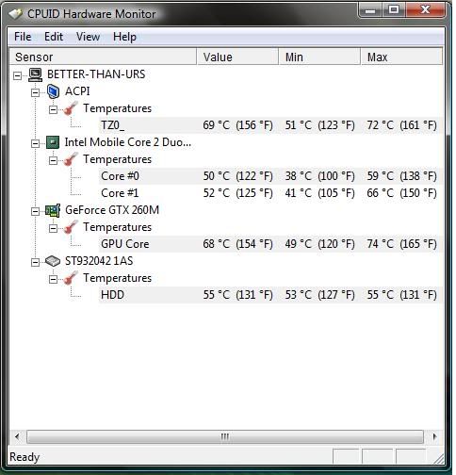Select the BETTER-THAN-URS label
Image resolution: width=456 pixels, height=475 pixels.
(x=96, y=74)
